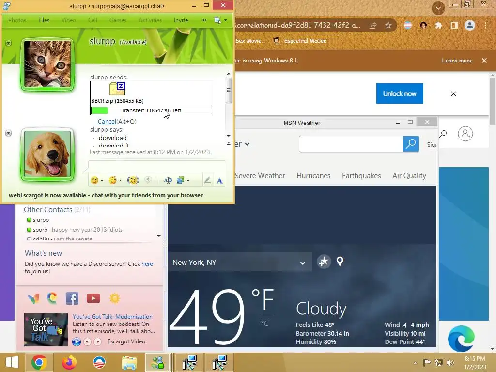Viewport: 496px width, 372px height.
Task: Open the Games menu in chat window
Action: point(118,20)
